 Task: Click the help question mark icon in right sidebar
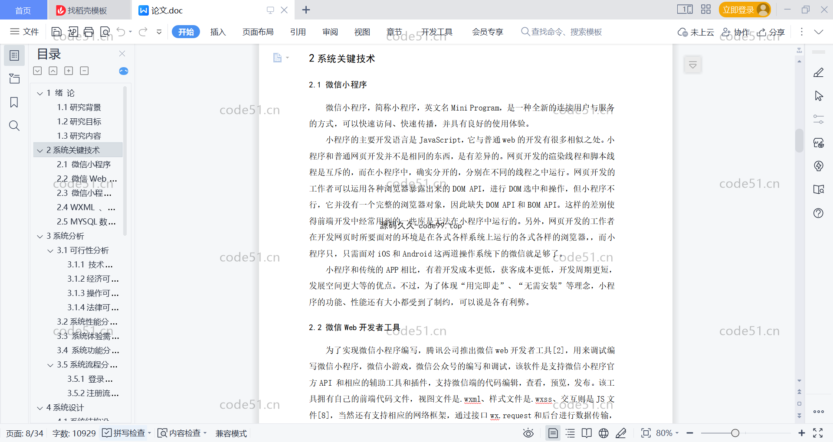[819, 213]
